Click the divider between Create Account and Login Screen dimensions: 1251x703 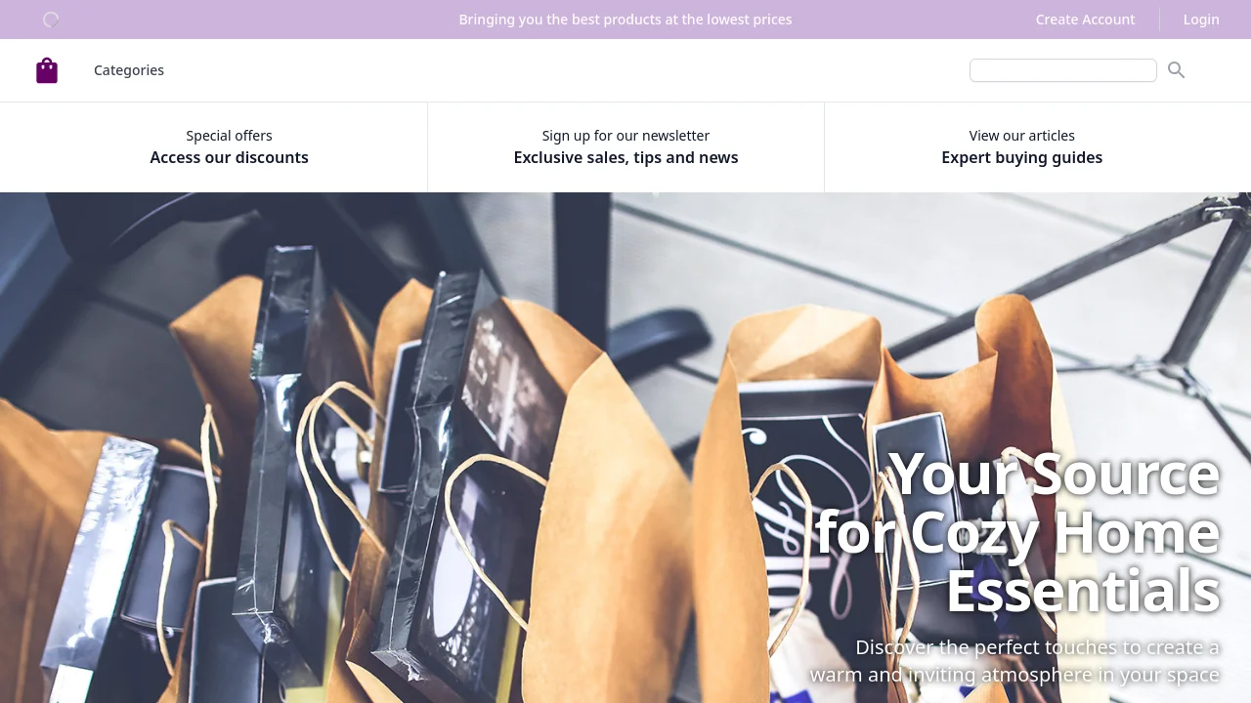pos(1159,20)
